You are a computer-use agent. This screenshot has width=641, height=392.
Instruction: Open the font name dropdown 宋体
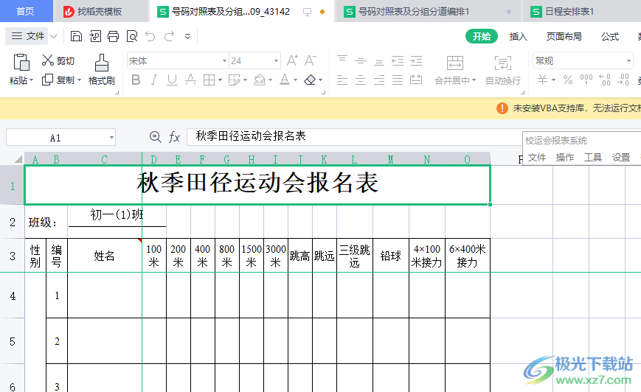point(224,61)
